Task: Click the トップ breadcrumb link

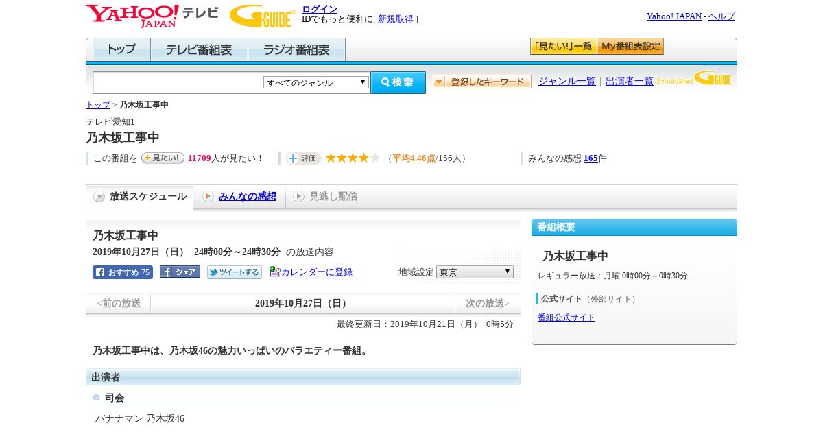Action: [98, 105]
